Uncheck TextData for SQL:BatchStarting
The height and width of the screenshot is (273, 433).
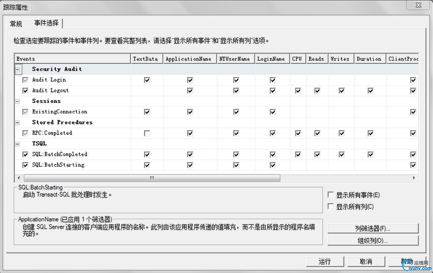click(x=147, y=165)
